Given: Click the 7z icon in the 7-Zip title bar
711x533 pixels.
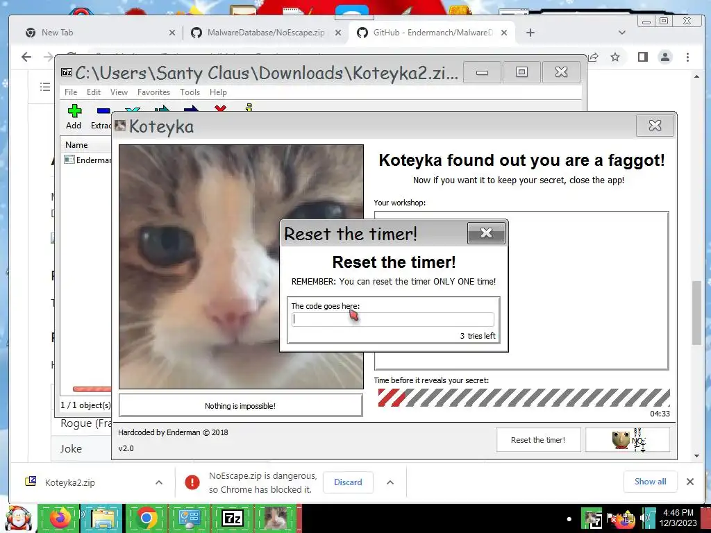Looking at the screenshot, I should [67, 72].
